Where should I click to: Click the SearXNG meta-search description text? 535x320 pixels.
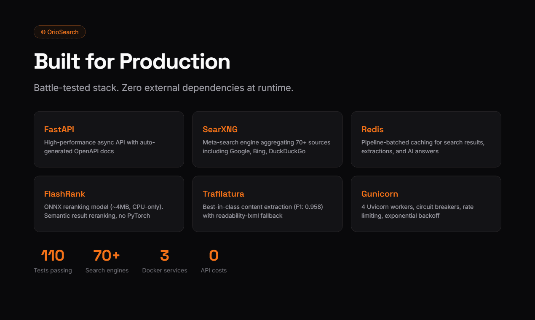(x=266, y=147)
